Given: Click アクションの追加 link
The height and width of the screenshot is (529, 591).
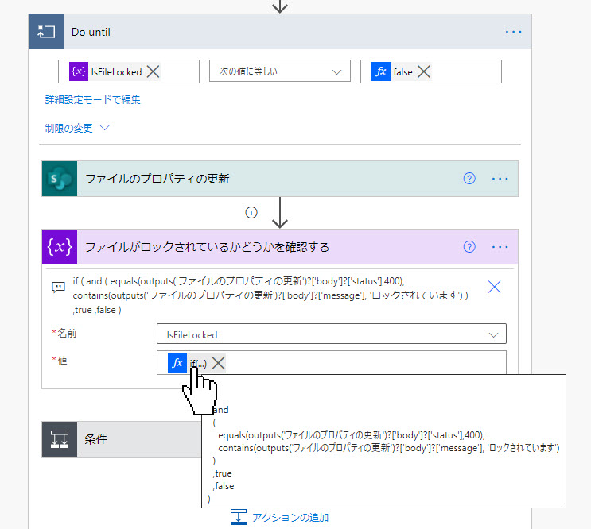Looking at the screenshot, I should click(279, 518).
